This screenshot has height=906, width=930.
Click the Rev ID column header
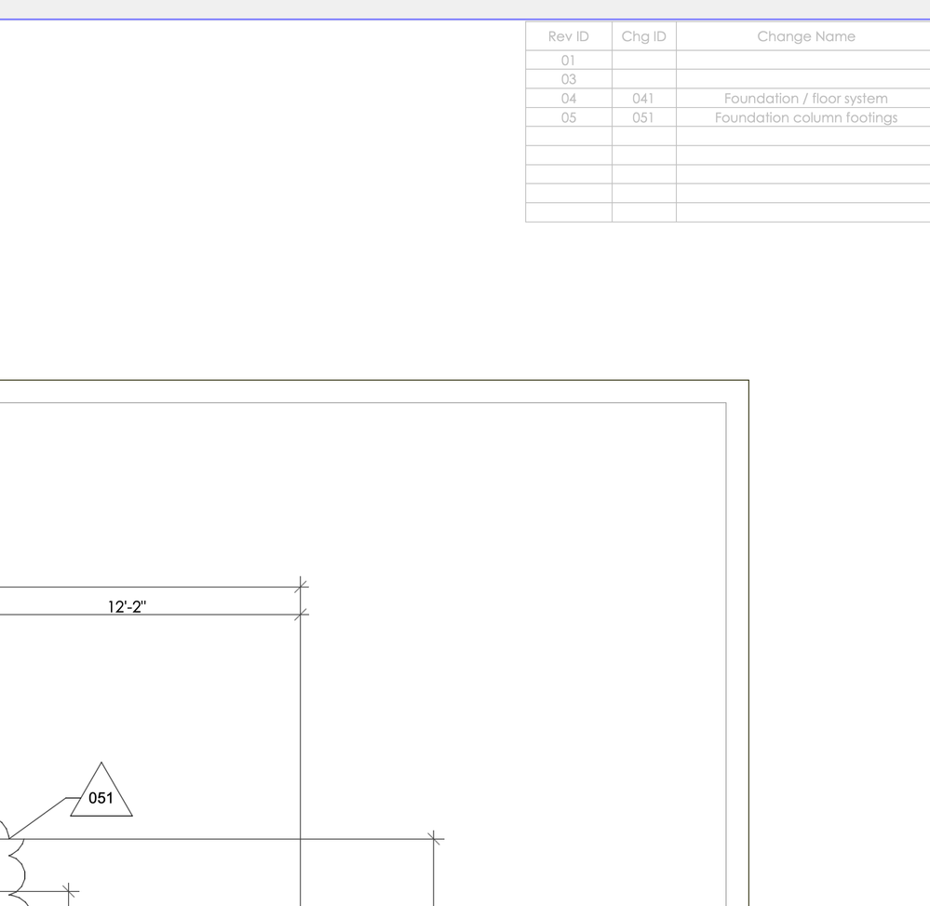tap(568, 36)
